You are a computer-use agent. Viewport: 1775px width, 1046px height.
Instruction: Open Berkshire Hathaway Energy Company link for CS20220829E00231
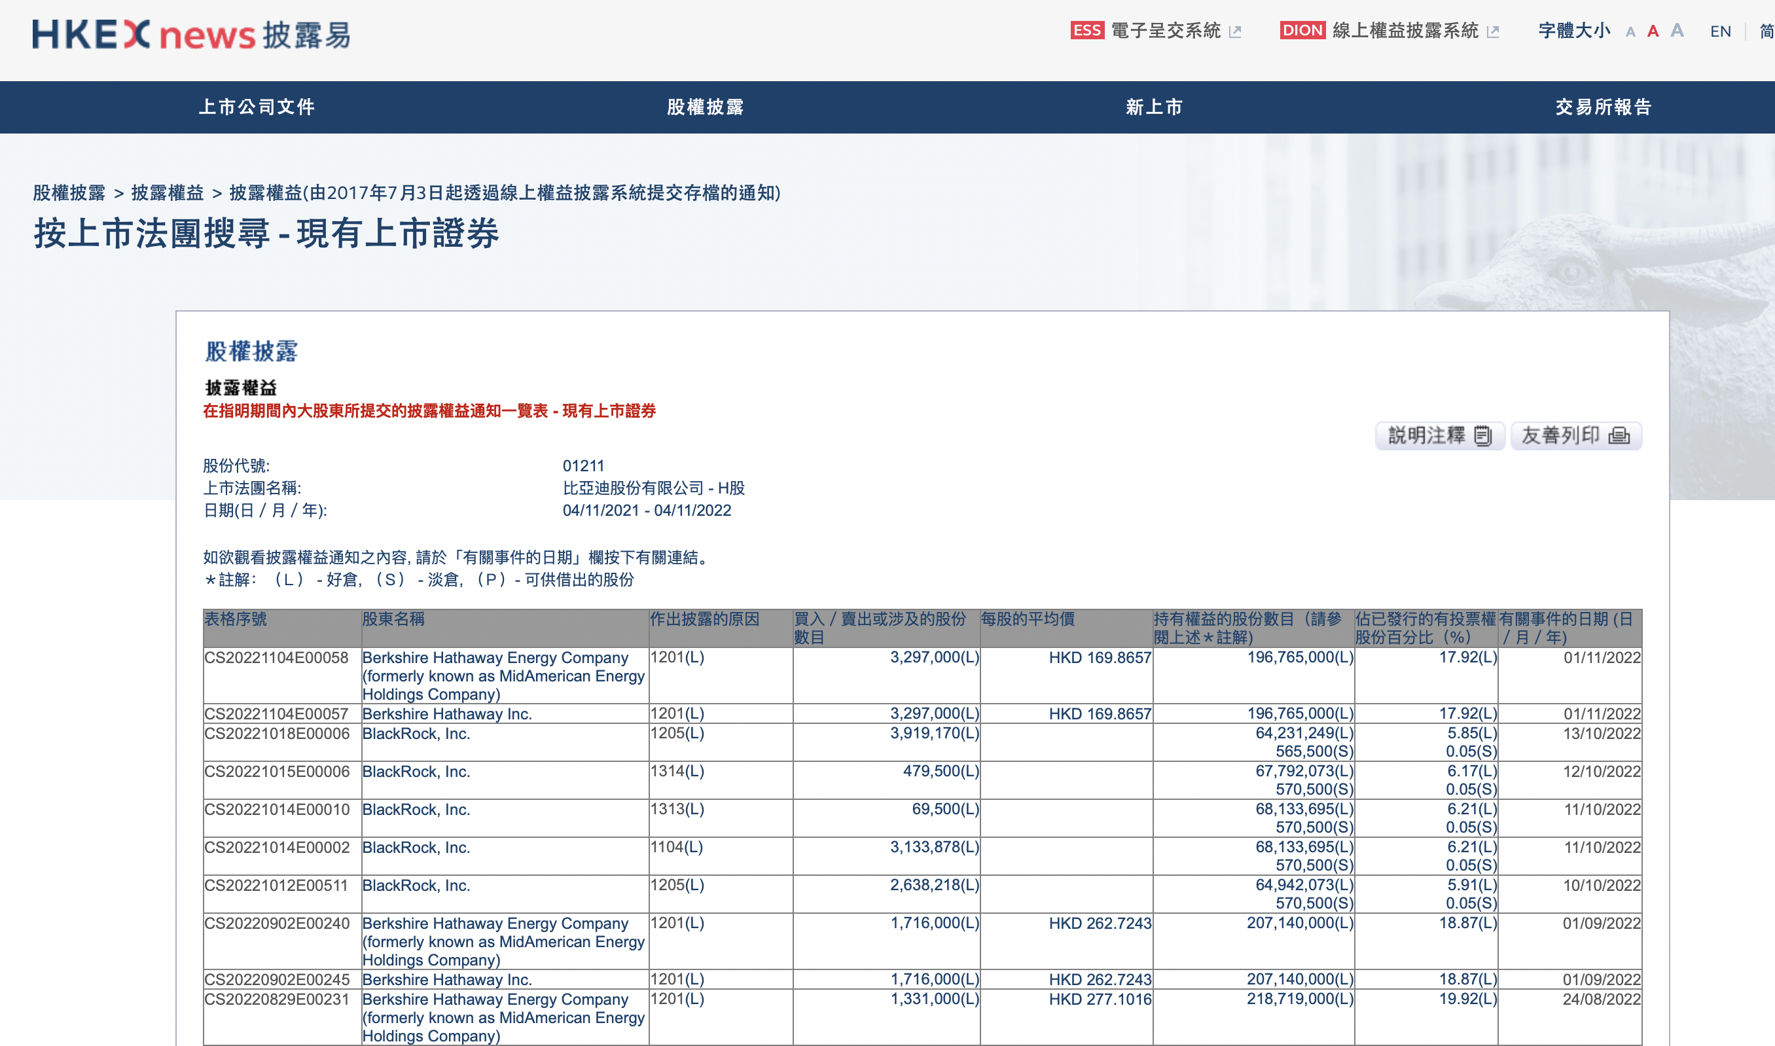503,1018
